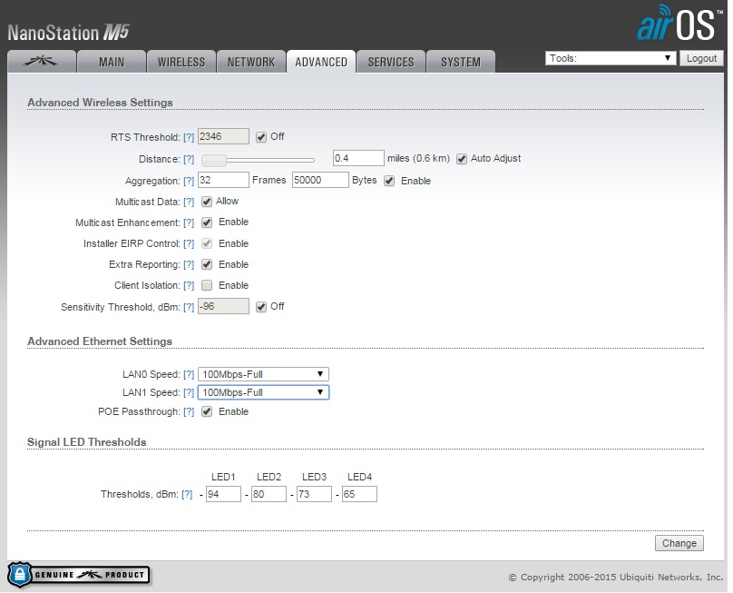Toggle Distance Auto Adjust checkbox
This screenshot has width=733, height=593.
pos(462,159)
